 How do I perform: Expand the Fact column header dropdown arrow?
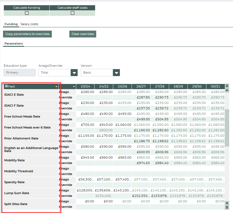click(x=56, y=86)
